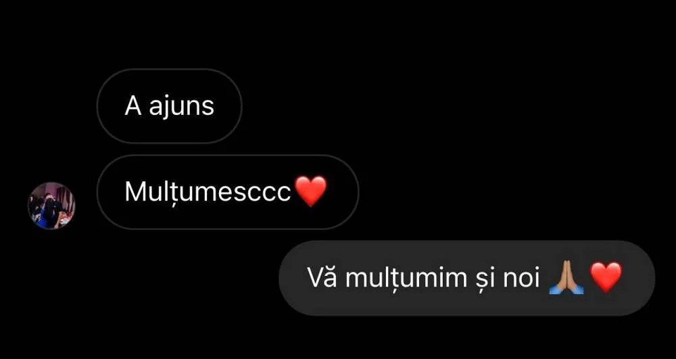Tap the red heart in the sent reply
This screenshot has width=676, height=359.
pos(606,277)
